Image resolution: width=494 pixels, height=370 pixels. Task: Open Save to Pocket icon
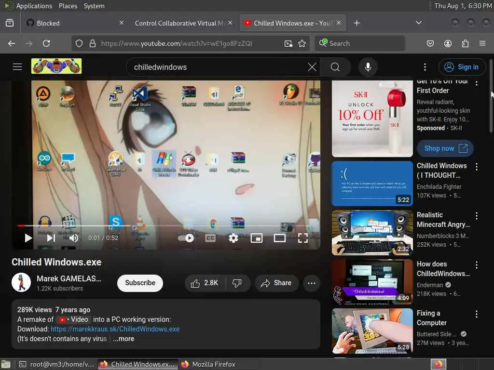coord(430,43)
